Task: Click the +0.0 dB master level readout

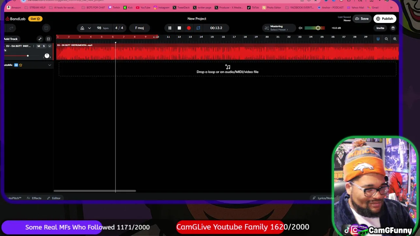Action: pyautogui.click(x=336, y=28)
